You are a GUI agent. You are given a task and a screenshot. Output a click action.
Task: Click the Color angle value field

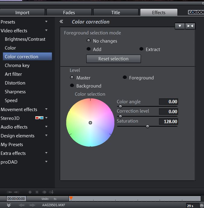(x=168, y=102)
